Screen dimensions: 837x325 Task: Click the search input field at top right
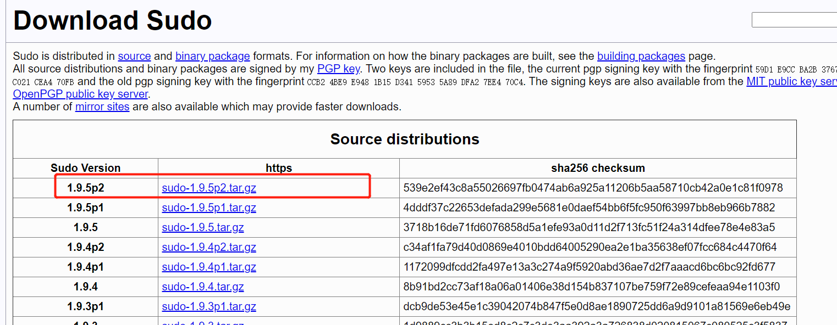click(794, 20)
